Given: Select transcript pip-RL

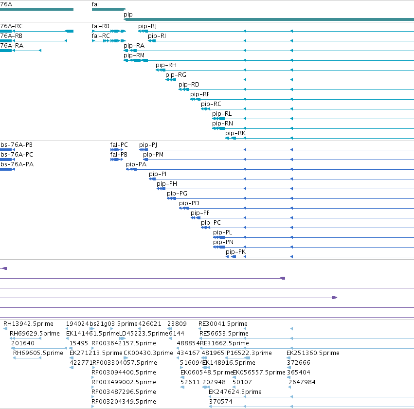Looking at the screenshot, I should pyautogui.click(x=222, y=114).
